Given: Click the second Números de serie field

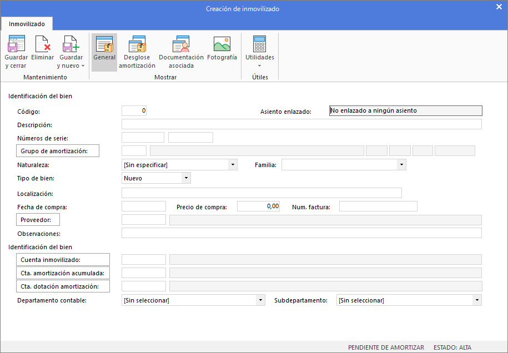Looking at the screenshot, I should [190, 137].
